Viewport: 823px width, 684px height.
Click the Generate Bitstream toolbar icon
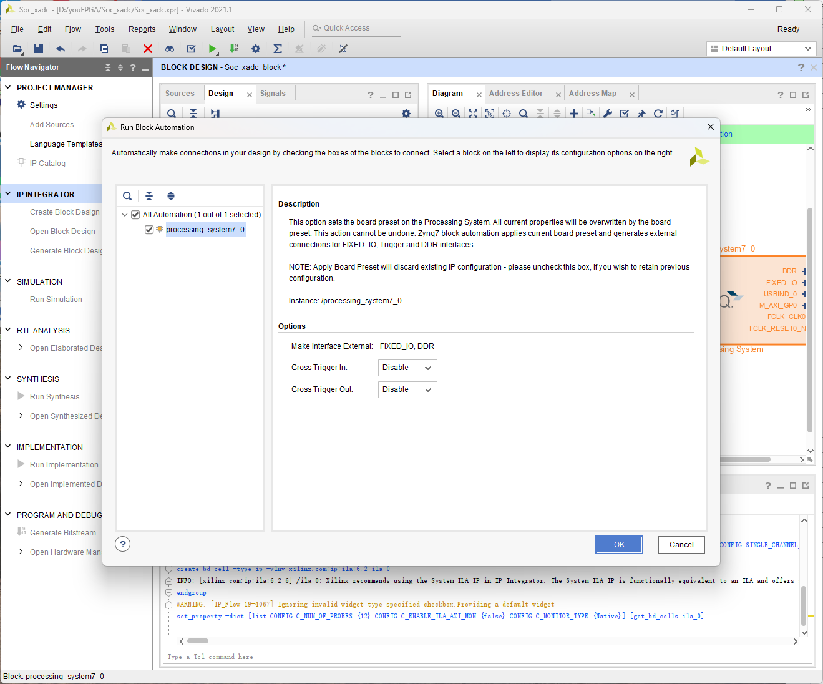pos(234,49)
